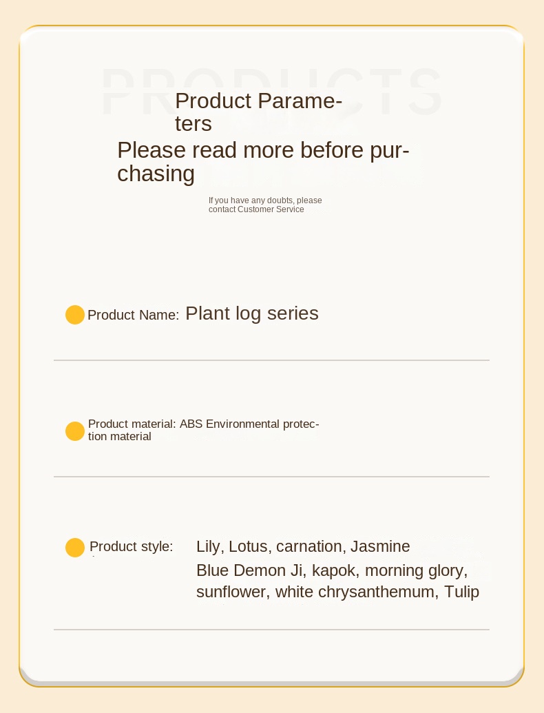Screen dimensions: 544x713
Task: Click the yellow bullet beside Product Name
Action: [75, 315]
